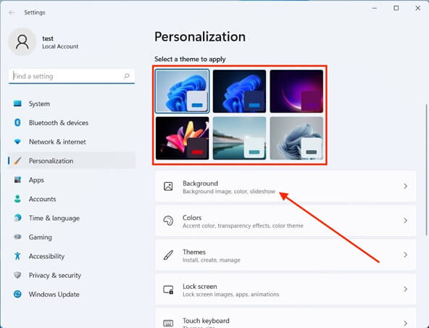Open Touch keyboard settings row
Image resolution: width=429 pixels, height=328 pixels.
[x=286, y=318]
